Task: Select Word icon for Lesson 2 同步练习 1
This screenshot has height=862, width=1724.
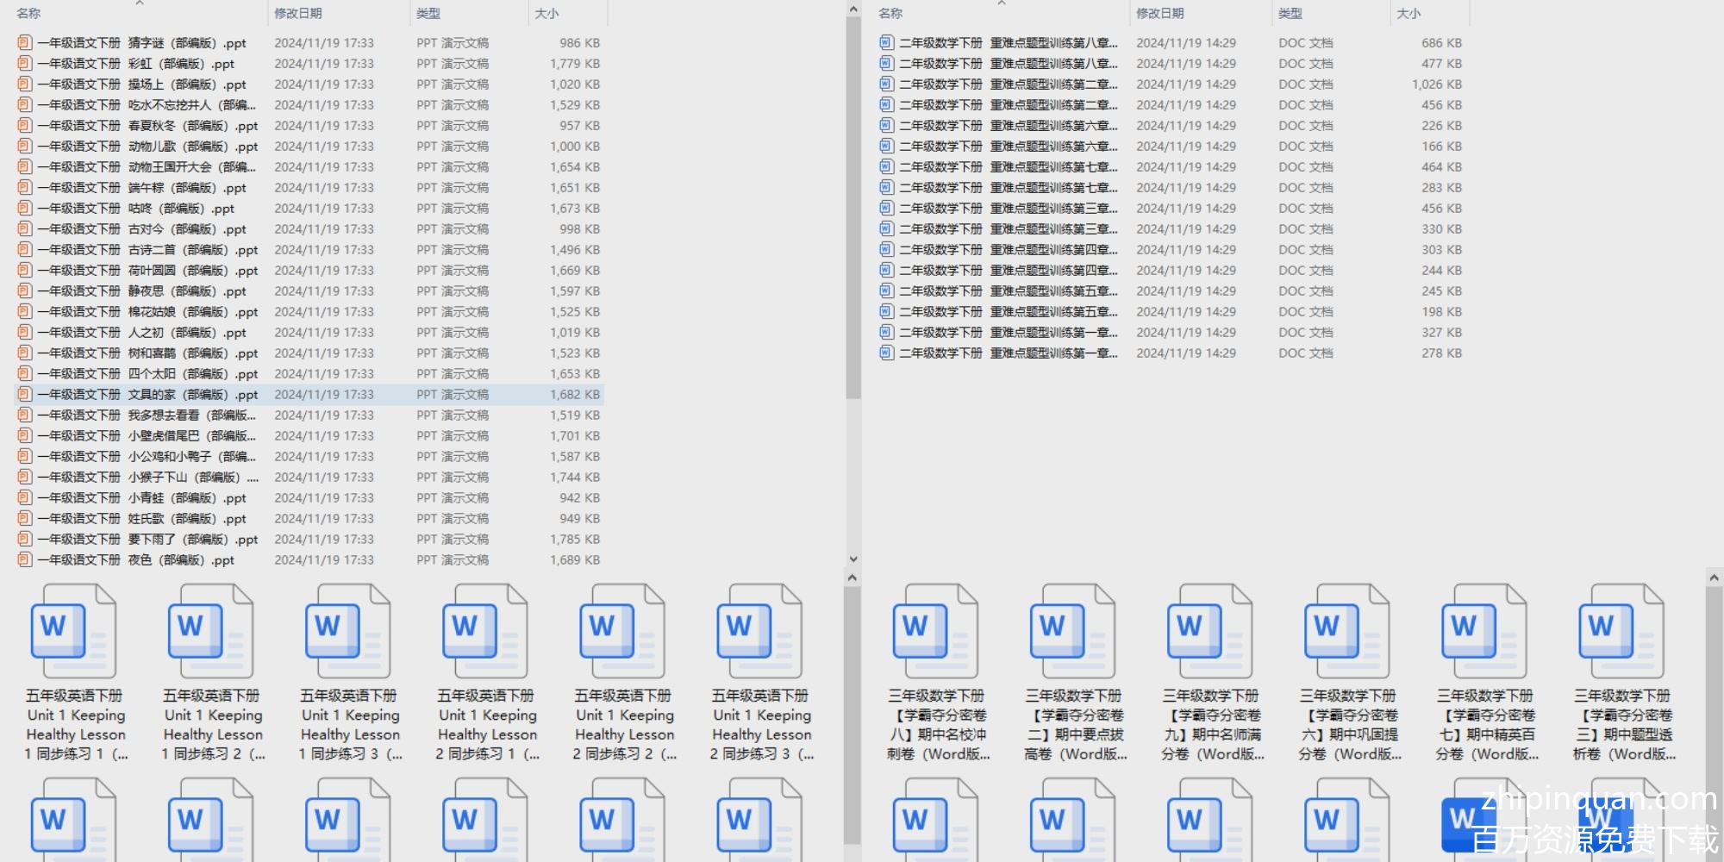Action: point(485,631)
